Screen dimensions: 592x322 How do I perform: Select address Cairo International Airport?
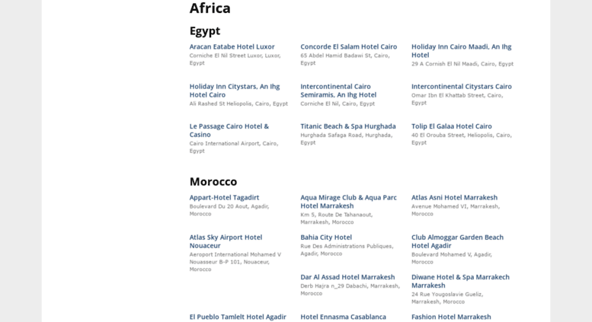[x=234, y=147]
